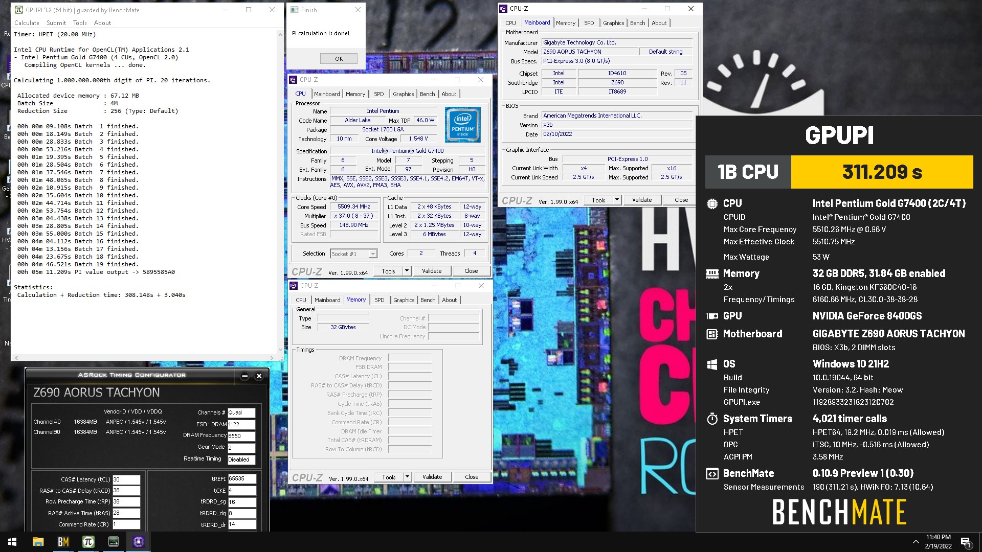Open GPUPI Calculate menu
982x552 pixels.
coord(27,23)
